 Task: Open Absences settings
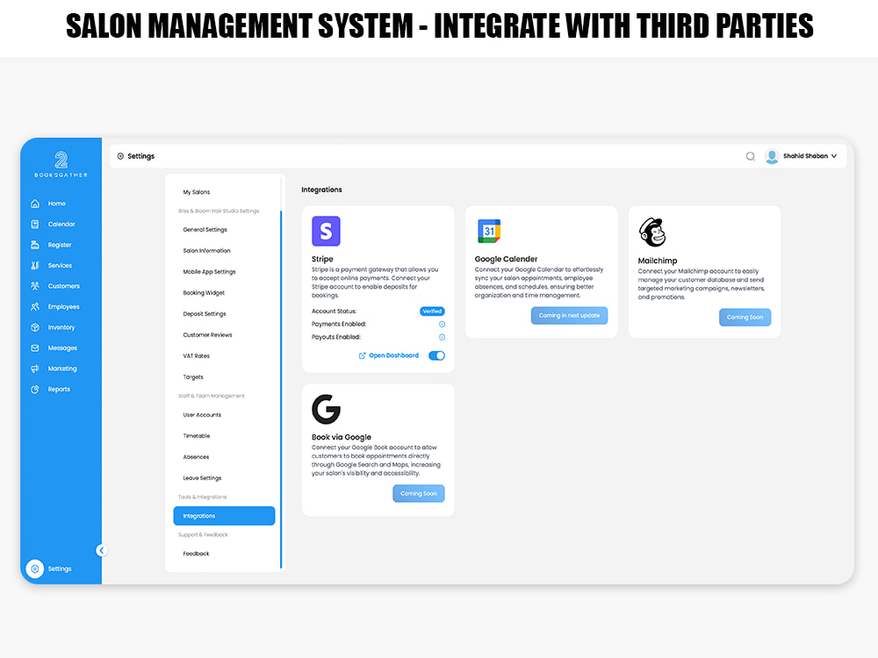click(196, 457)
